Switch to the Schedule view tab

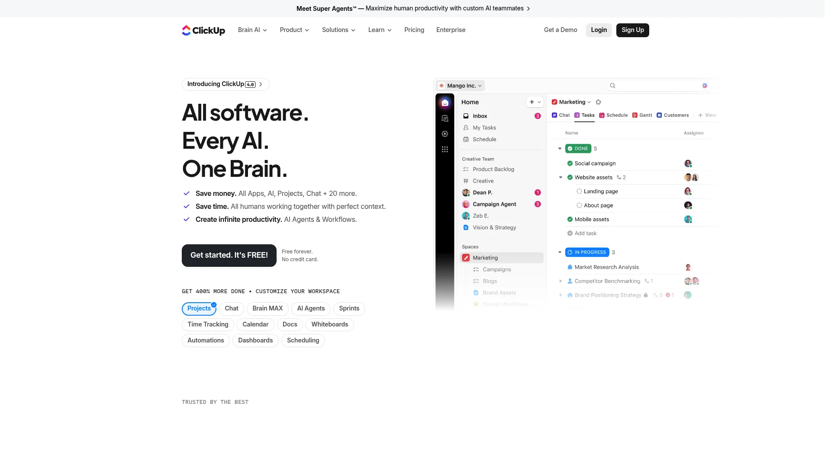(x=613, y=115)
